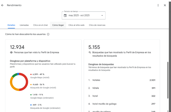Open the may 2025 - oct 2025 selector
This screenshot has height=112, width=171.
(83, 15)
